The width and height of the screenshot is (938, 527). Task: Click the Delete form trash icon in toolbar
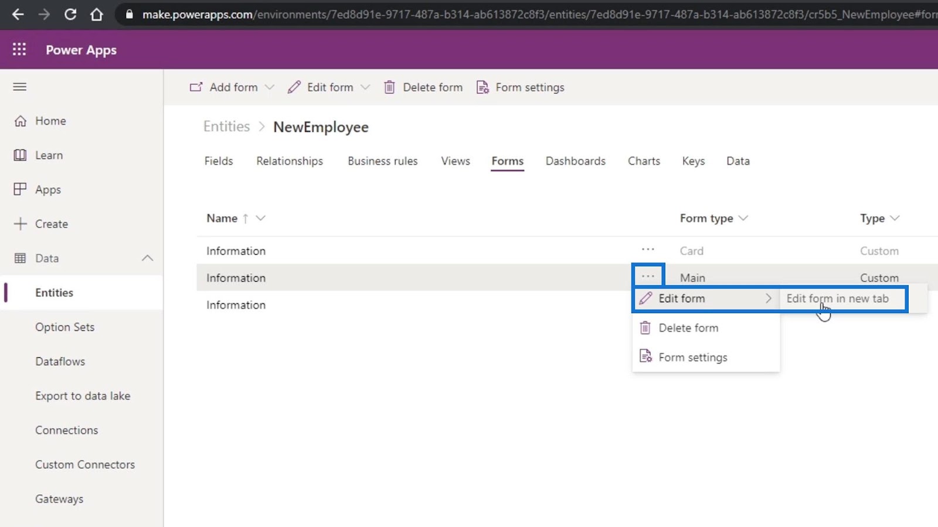click(389, 87)
